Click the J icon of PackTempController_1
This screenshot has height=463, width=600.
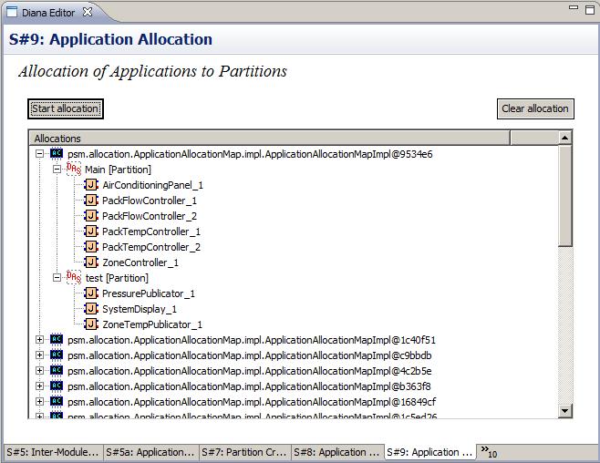[x=91, y=231]
